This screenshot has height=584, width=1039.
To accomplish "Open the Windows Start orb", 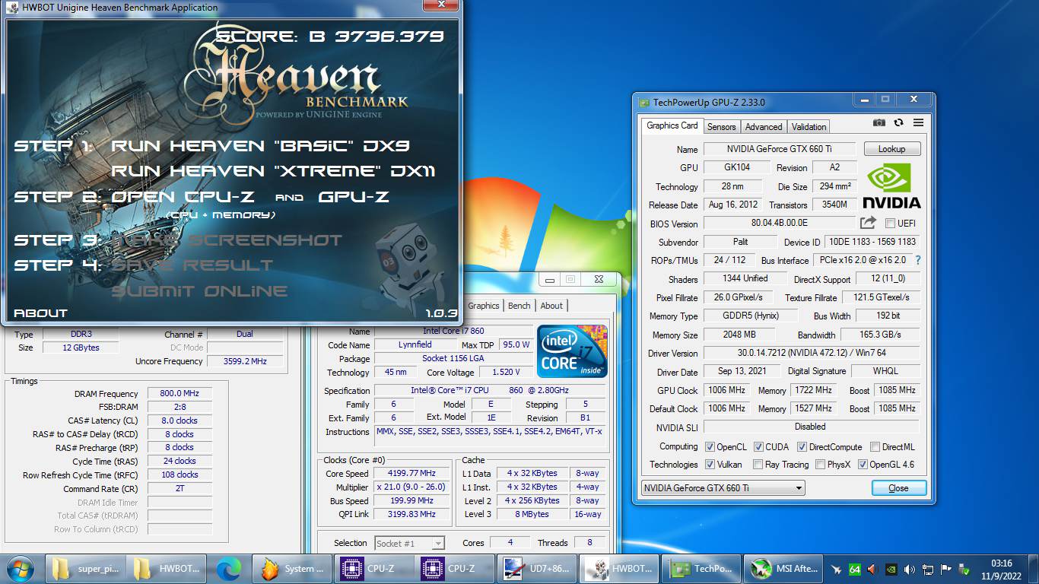I will [x=21, y=568].
